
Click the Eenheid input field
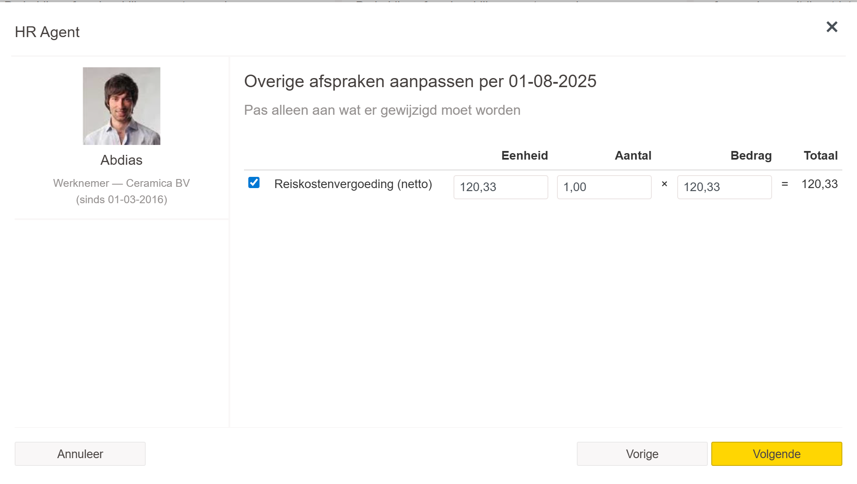click(500, 187)
